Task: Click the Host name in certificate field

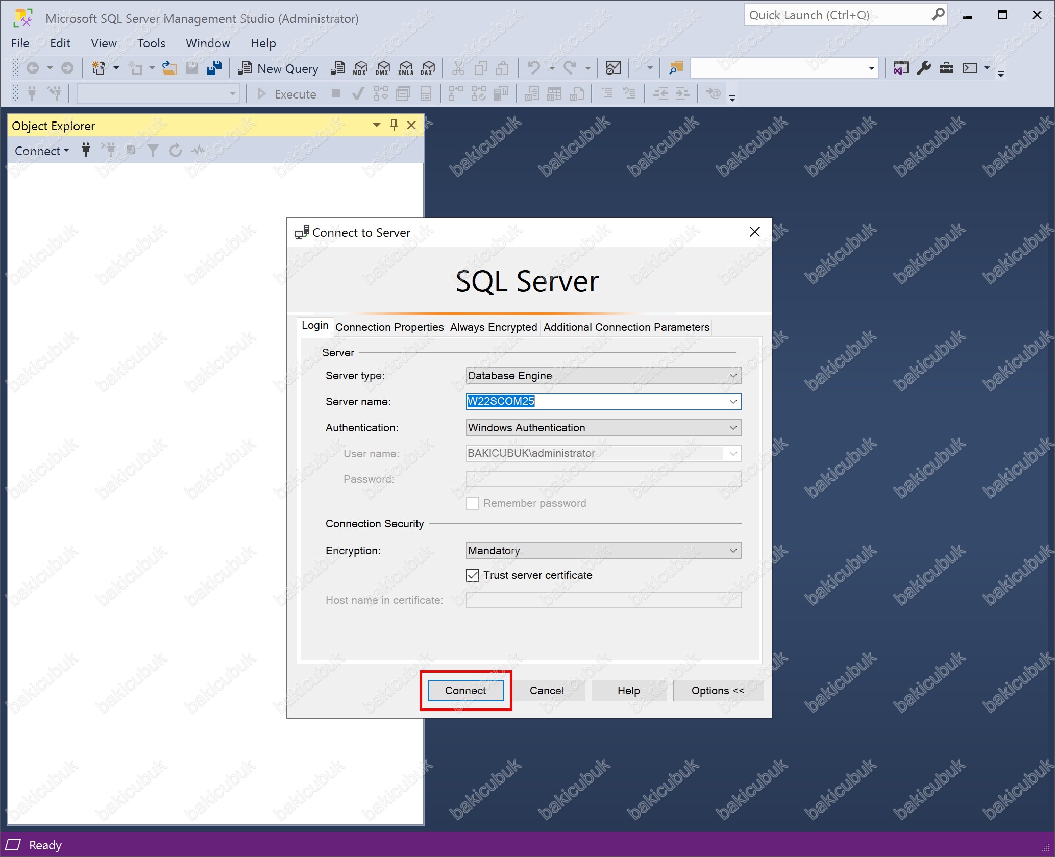Action: coord(603,600)
